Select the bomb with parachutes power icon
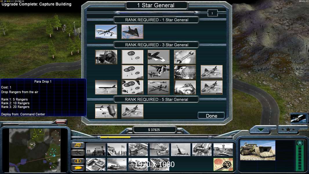The width and height of the screenshot is (309, 174). pos(106,111)
